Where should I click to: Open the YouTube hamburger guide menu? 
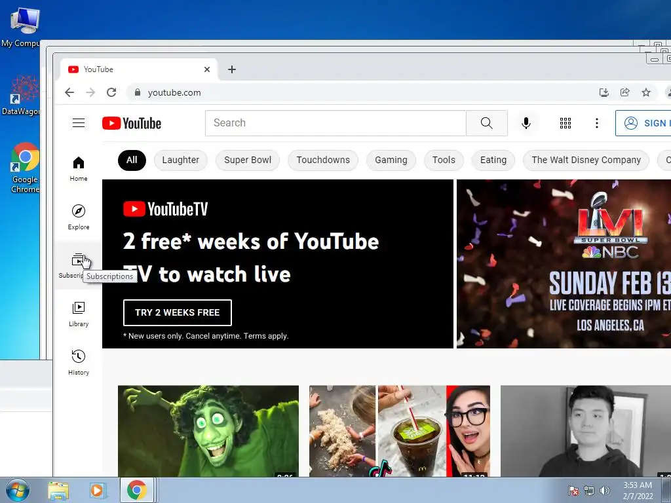point(79,123)
